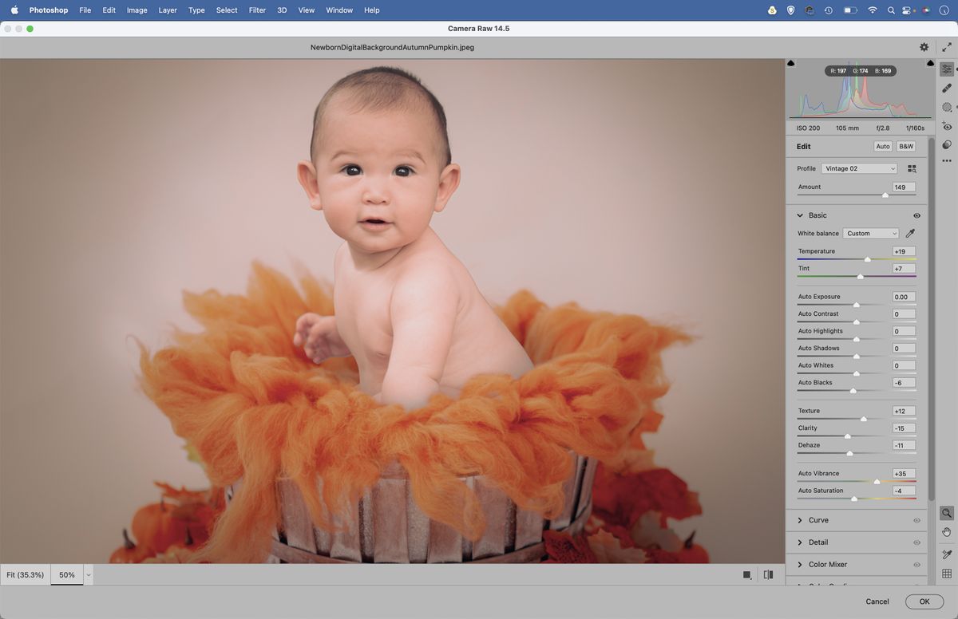Open the Photoshop application menu
The width and height of the screenshot is (958, 619).
click(49, 10)
